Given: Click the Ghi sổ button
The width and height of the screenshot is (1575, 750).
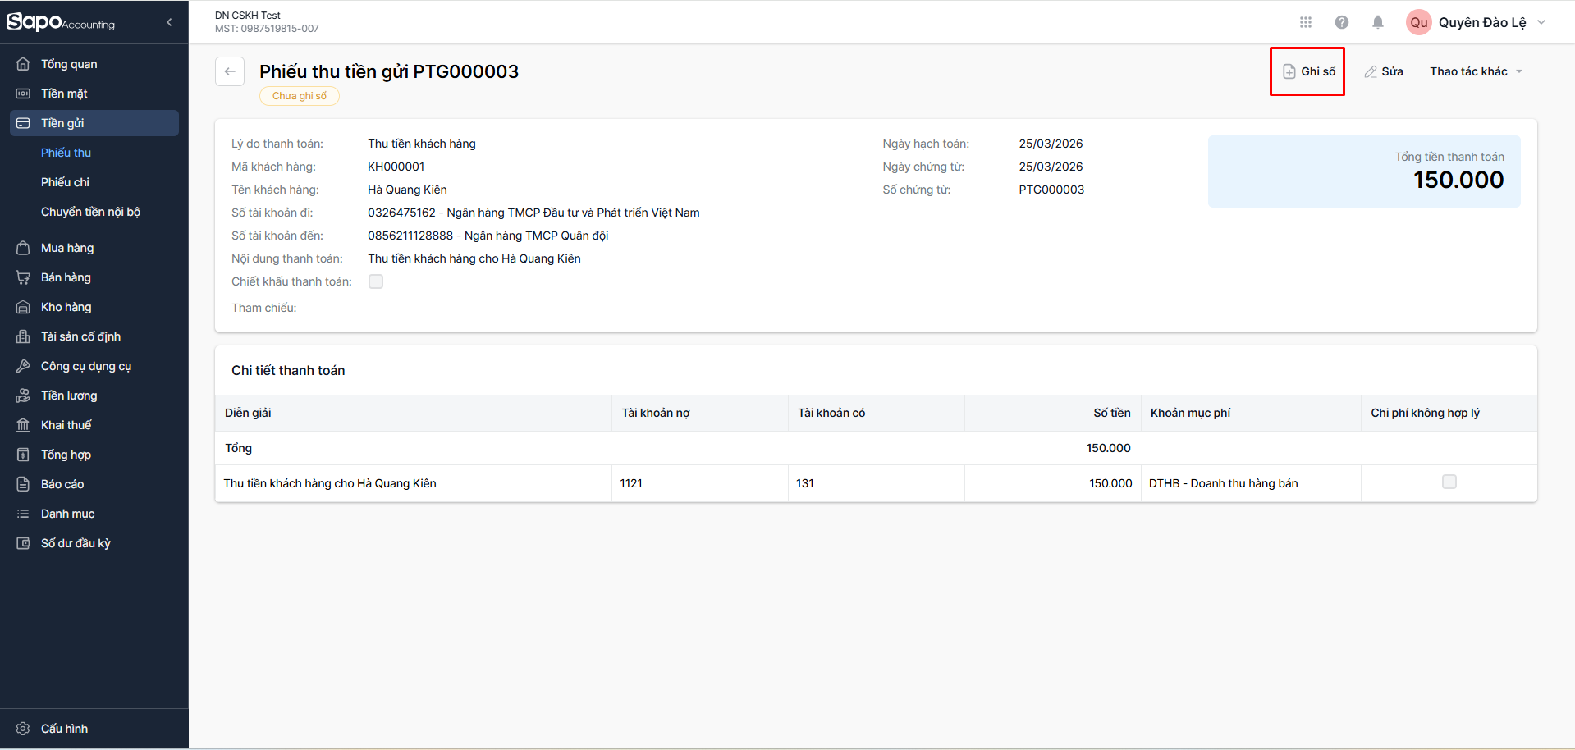Looking at the screenshot, I should [x=1308, y=71].
